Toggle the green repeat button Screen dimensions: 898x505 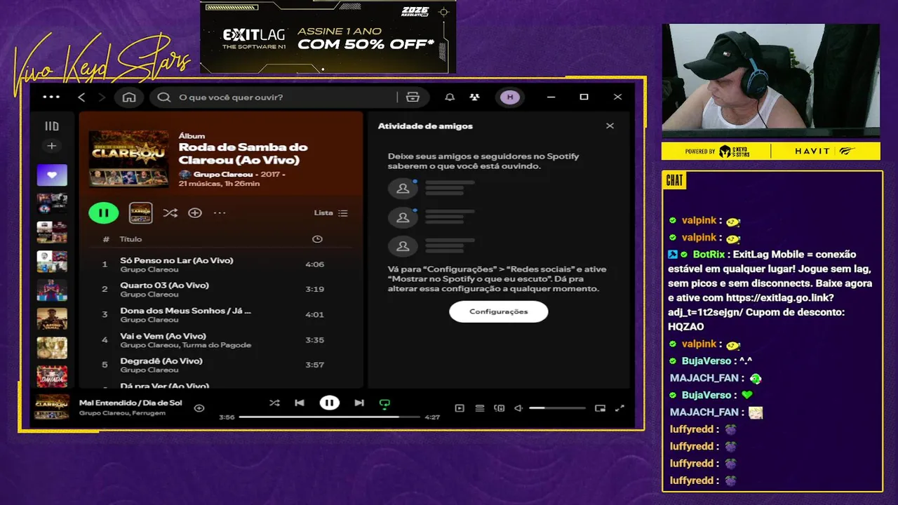tap(384, 403)
